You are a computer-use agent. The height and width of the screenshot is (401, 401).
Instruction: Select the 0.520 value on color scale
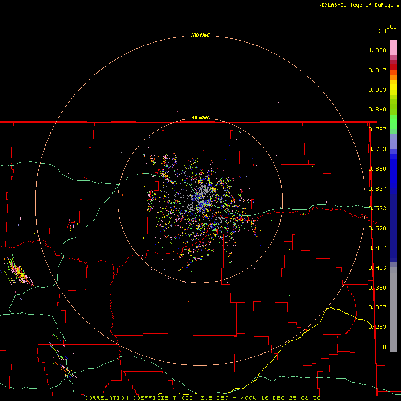point(377,229)
